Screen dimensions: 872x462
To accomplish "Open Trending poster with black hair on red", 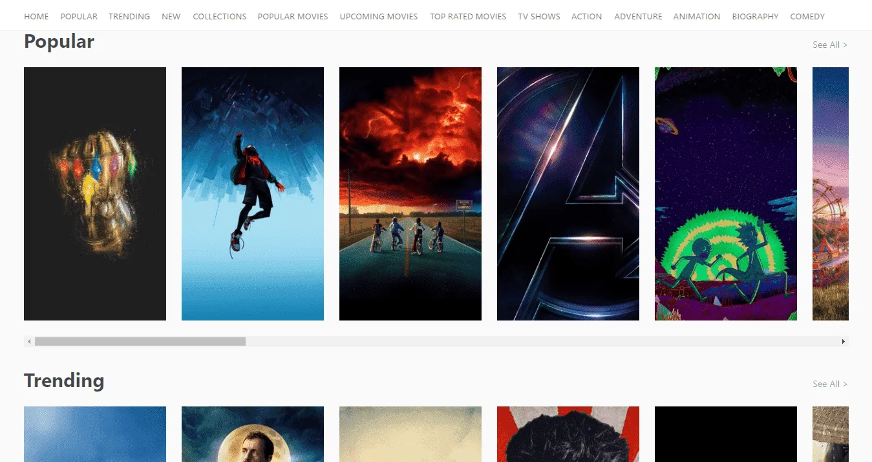I will click(x=568, y=434).
